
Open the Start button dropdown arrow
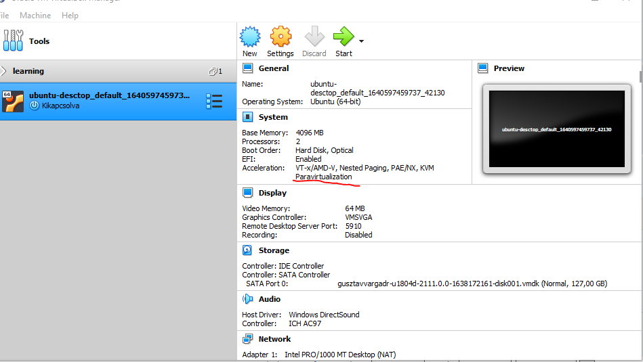(361, 41)
